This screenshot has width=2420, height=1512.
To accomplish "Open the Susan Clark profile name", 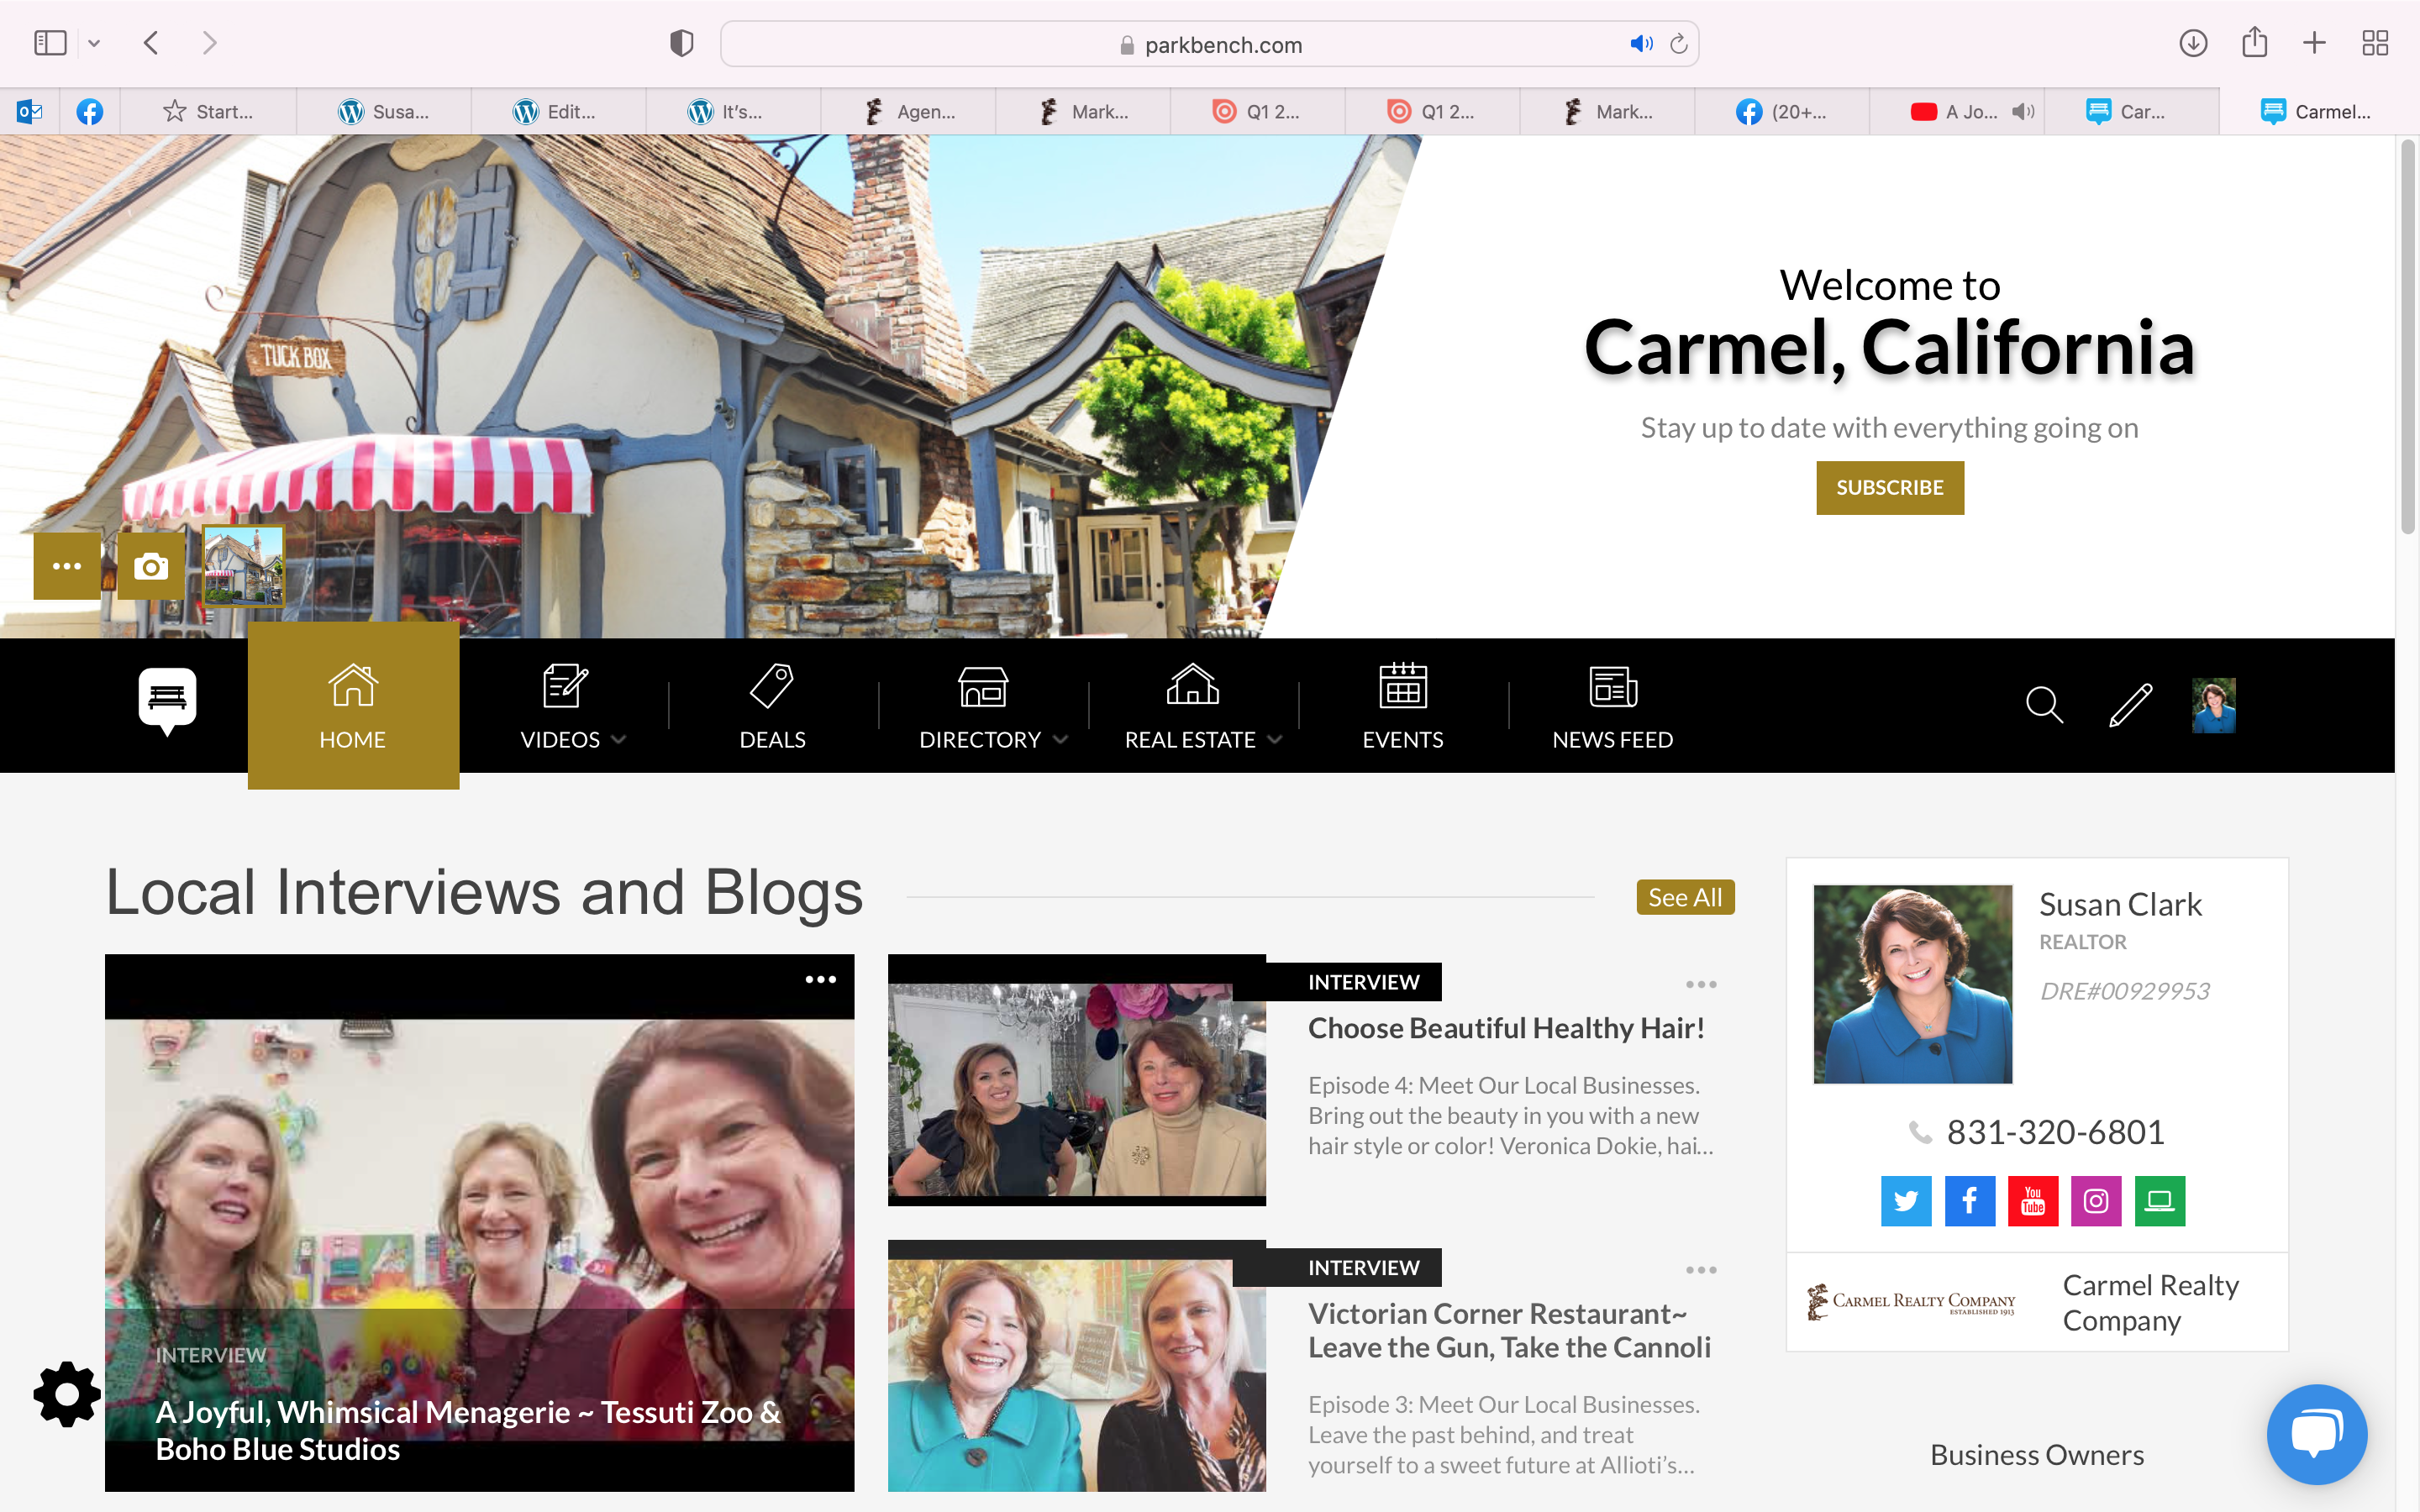I will click(x=2120, y=904).
